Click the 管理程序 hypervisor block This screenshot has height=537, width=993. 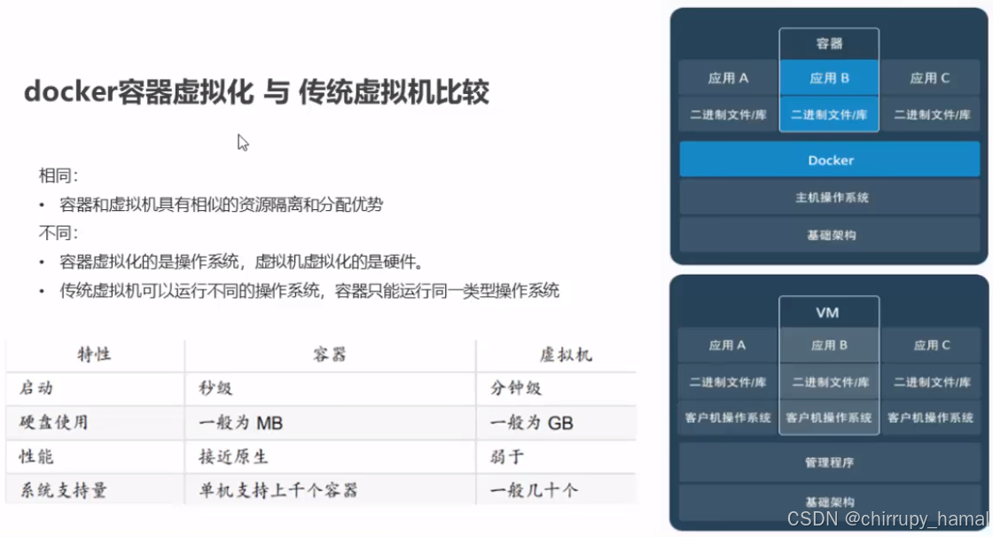tap(829, 462)
